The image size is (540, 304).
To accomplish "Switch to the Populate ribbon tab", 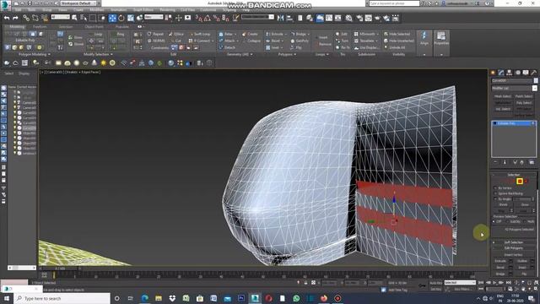I will (x=121, y=26).
